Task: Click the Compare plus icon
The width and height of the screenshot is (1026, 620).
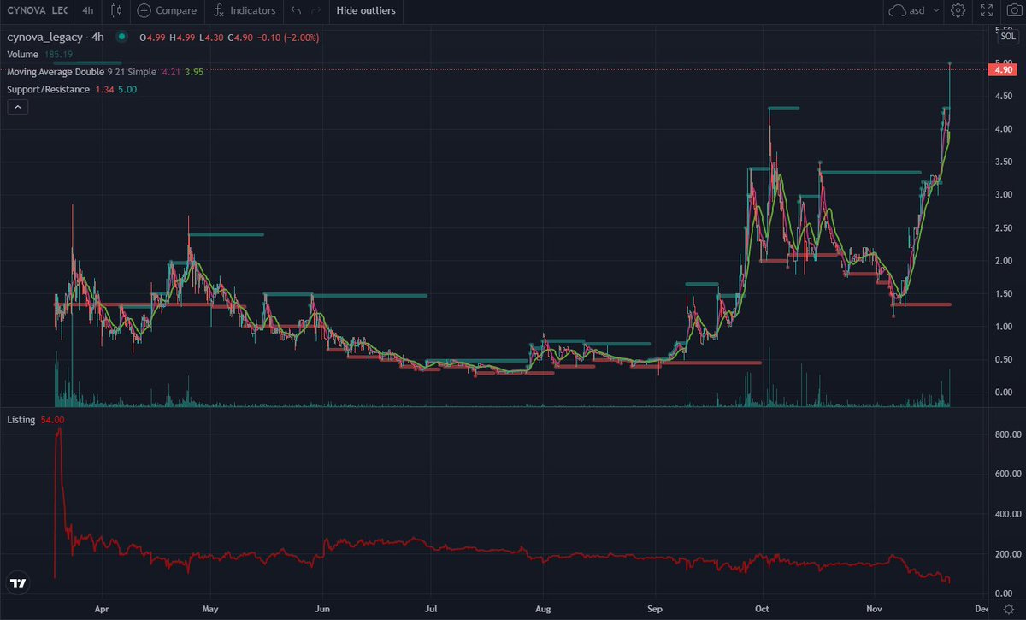Action: 143,11
